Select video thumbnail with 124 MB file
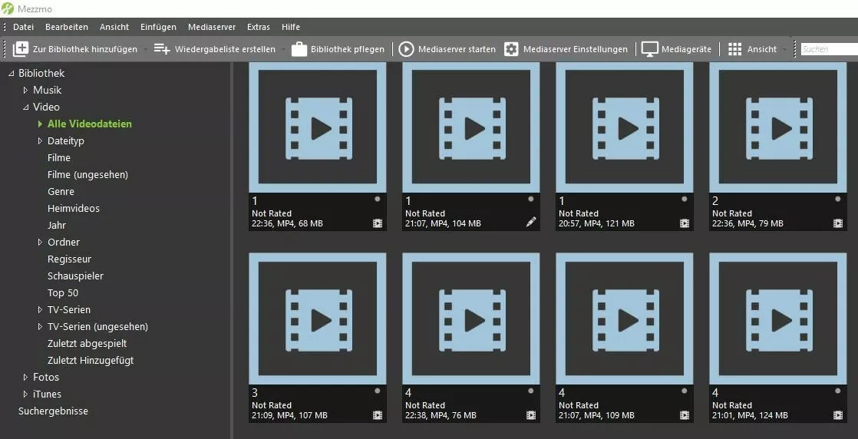 click(778, 319)
